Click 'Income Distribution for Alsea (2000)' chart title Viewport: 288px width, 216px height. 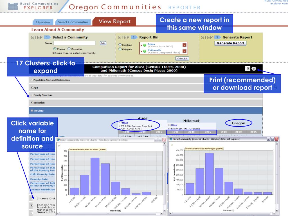pos(87,150)
